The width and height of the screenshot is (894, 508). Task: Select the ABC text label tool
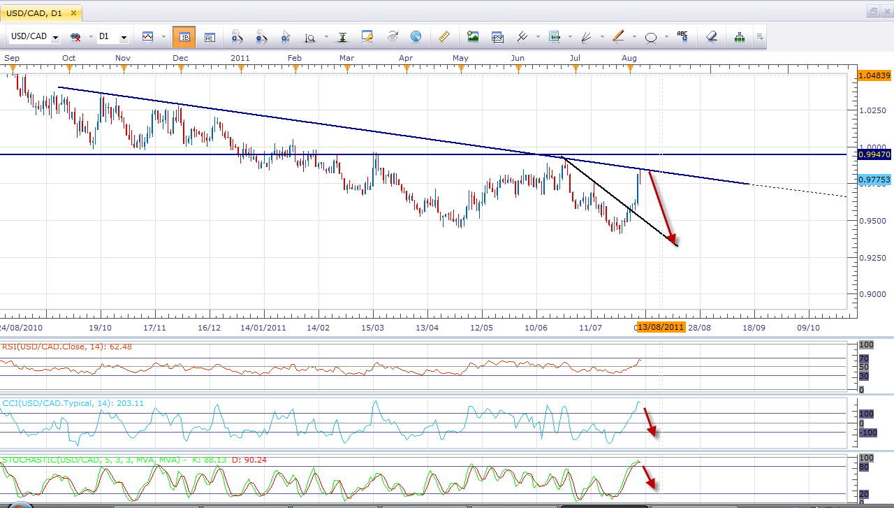(682, 37)
